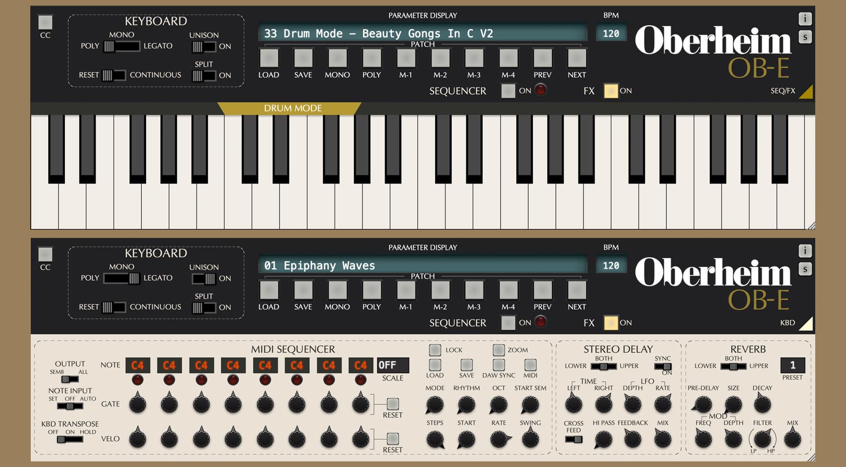Select patch memory M-2 in the upper window
Viewport: 846px width, 467px height.
(440, 58)
